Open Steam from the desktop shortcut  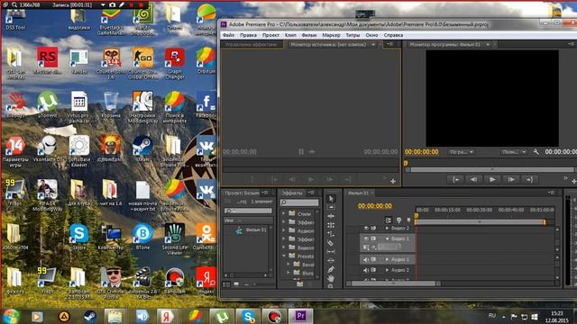[x=142, y=148]
